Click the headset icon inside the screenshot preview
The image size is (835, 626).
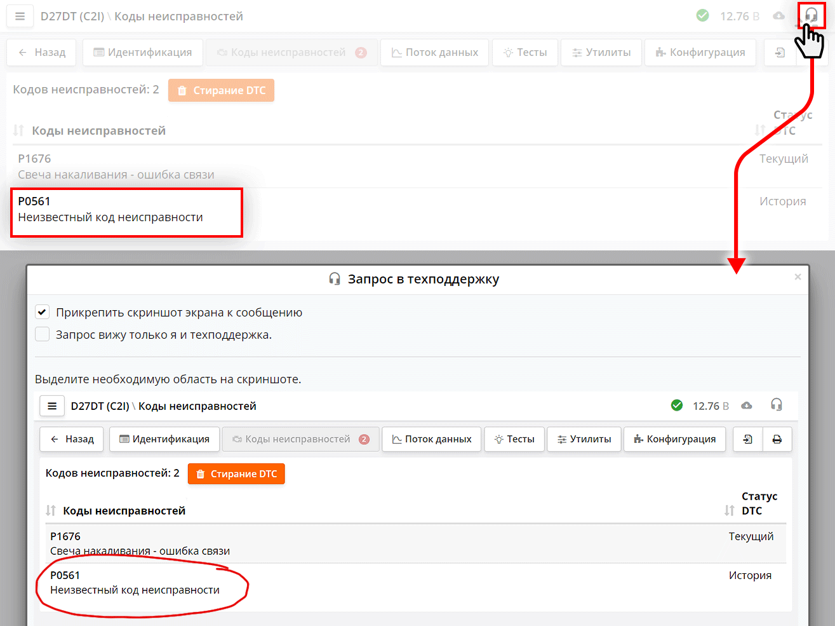pos(776,405)
